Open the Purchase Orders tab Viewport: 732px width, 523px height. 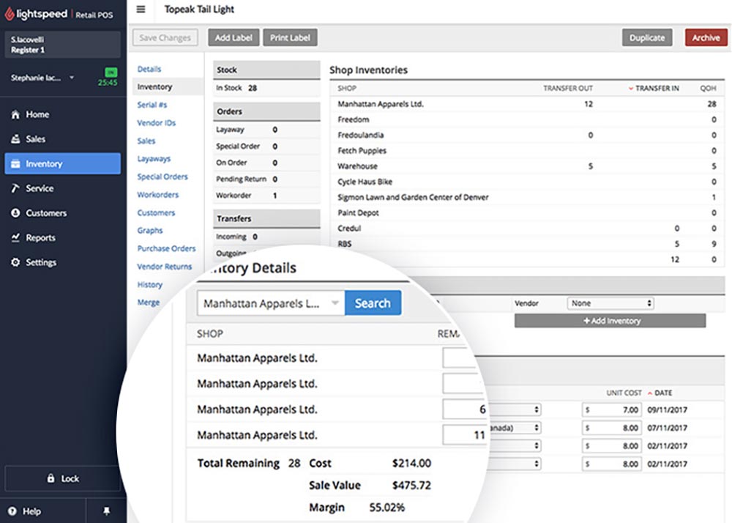click(166, 248)
